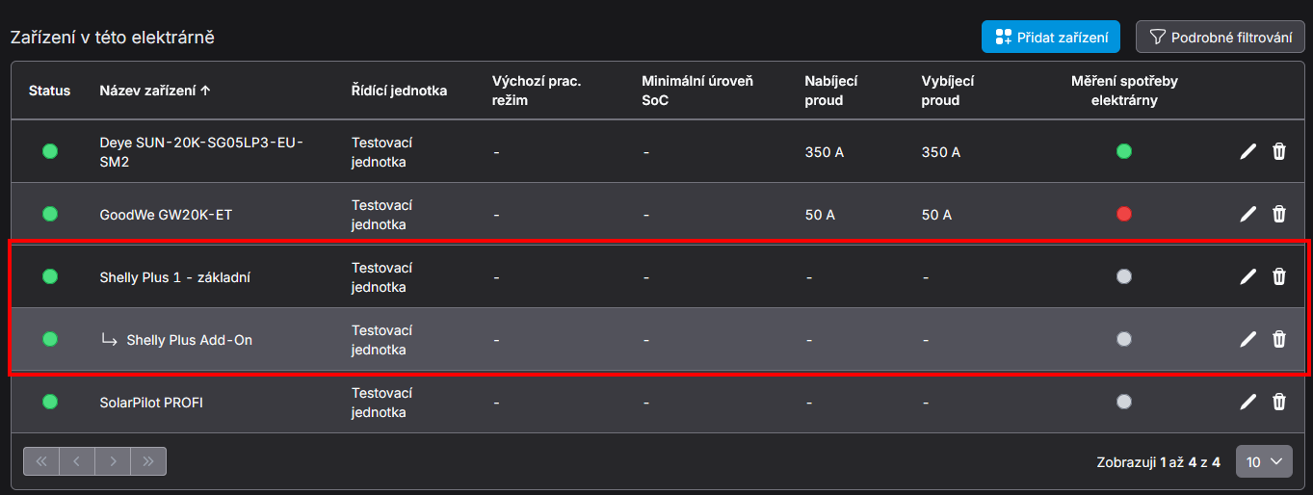The height and width of the screenshot is (495, 1313).
Task: Toggle Deye green consumption measurement indicator
Action: tap(1123, 151)
